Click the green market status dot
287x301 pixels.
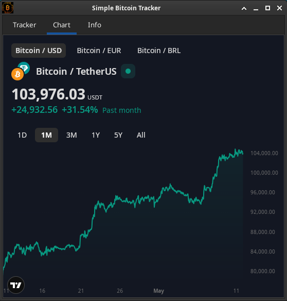128,71
